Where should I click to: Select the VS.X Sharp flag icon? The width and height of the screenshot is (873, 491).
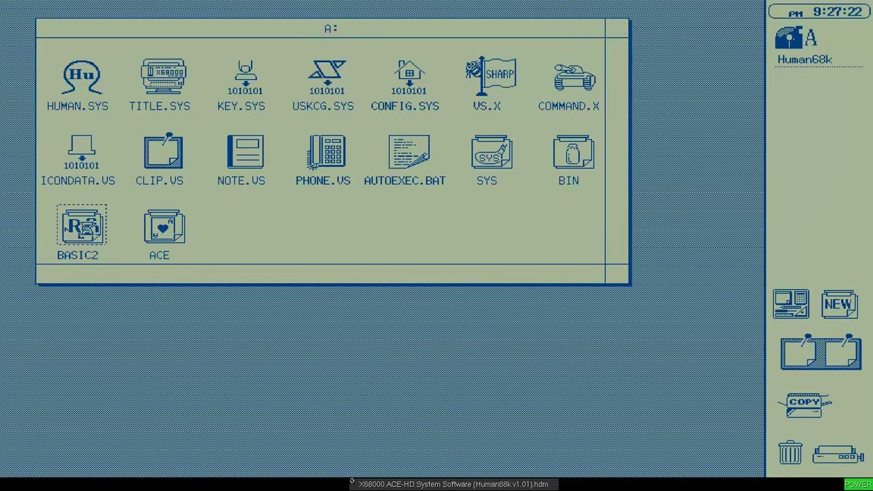(x=491, y=77)
